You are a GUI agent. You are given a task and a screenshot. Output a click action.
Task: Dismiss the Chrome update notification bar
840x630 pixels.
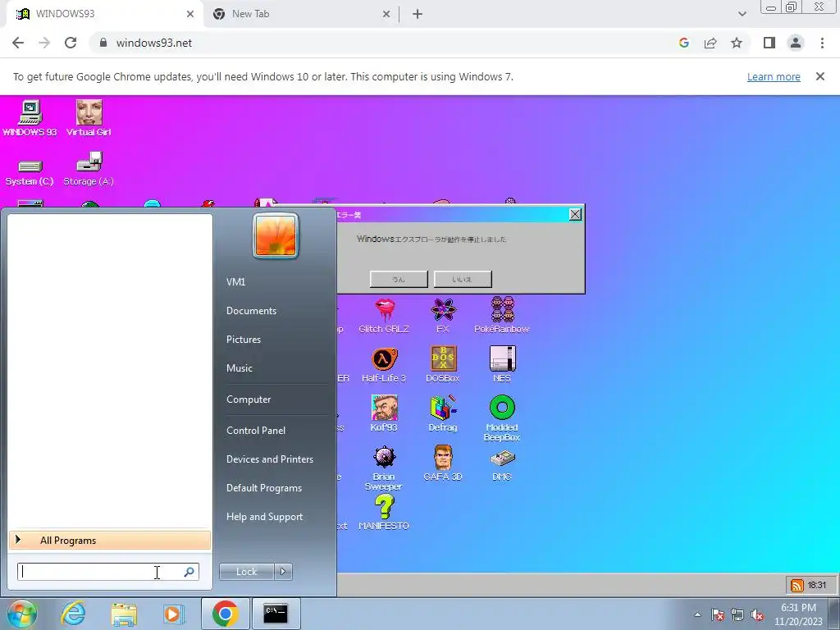819,76
